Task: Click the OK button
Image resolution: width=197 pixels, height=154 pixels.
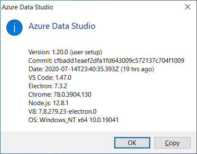Action: (x=132, y=143)
